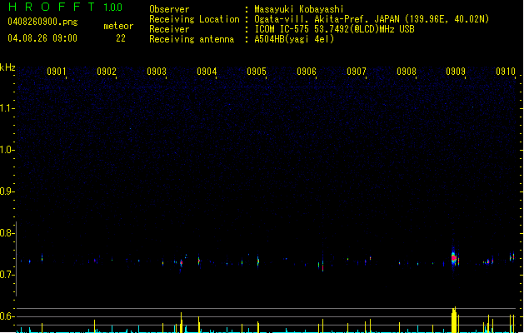This screenshot has width=524, height=333.
Task: Click the 0.6 kHz frequency label
Action: coord(7,316)
